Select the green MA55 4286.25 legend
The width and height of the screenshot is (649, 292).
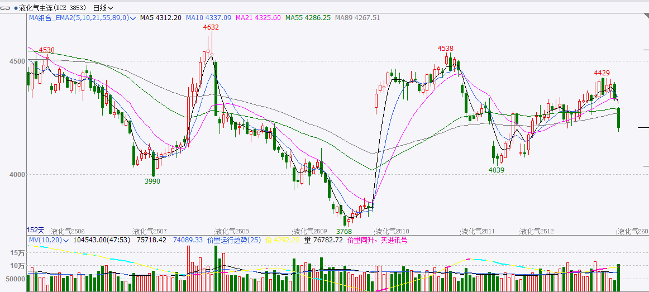(308, 18)
